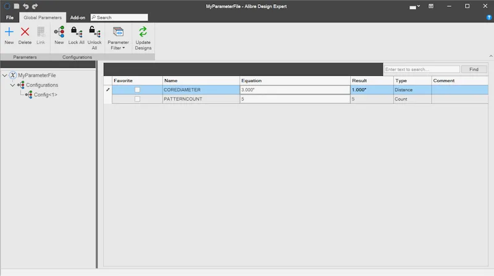Switch to the Add-on tab
The width and height of the screenshot is (494, 276).
(78, 18)
